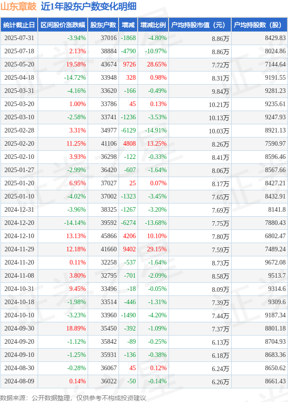
Task: Click the 19.58% price change cell
Action: point(76,64)
